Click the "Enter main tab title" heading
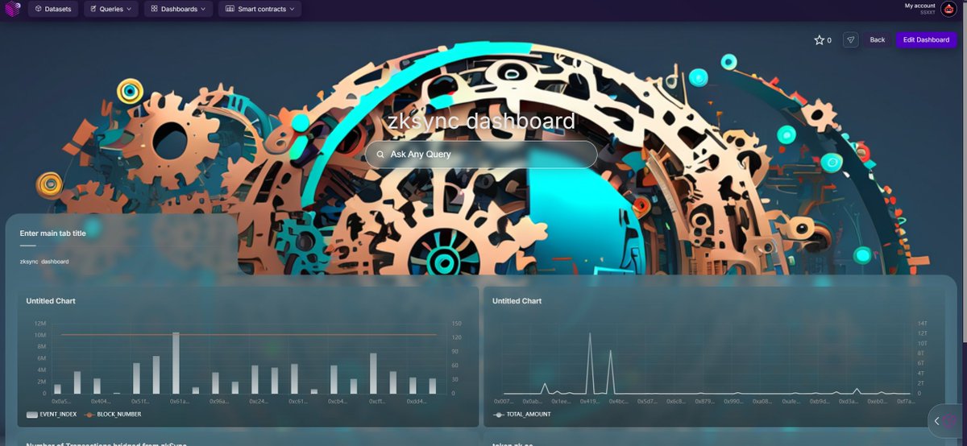967x446 pixels. [53, 233]
